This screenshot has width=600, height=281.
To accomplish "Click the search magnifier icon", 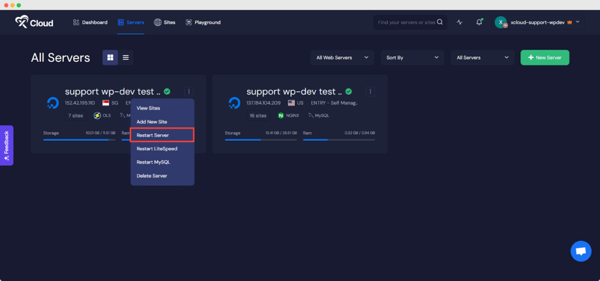I will point(440,22).
